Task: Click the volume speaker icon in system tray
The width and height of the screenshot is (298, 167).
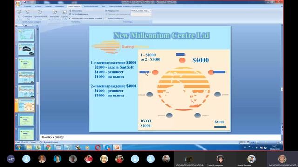Action: pos(257,148)
